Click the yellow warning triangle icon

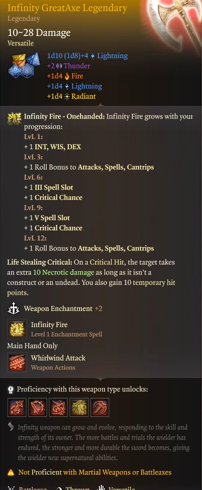(x=11, y=473)
